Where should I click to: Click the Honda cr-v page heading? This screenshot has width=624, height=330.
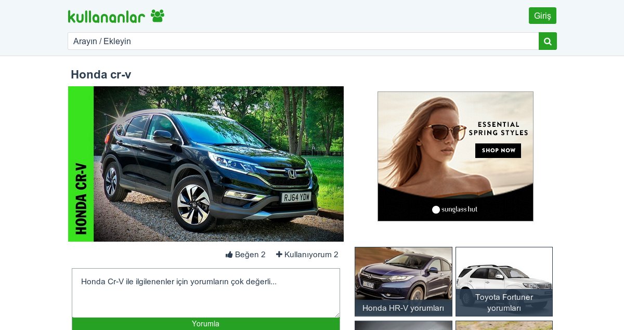tap(101, 74)
